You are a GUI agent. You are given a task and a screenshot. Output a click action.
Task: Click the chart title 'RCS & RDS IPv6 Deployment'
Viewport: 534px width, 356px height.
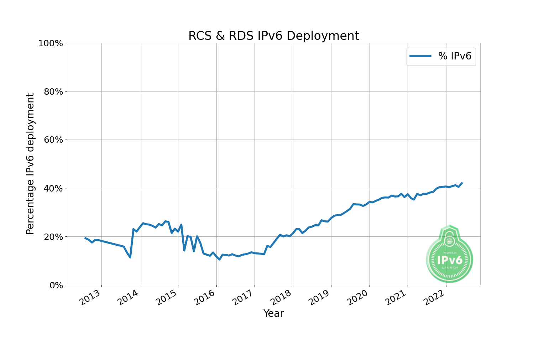(x=273, y=36)
